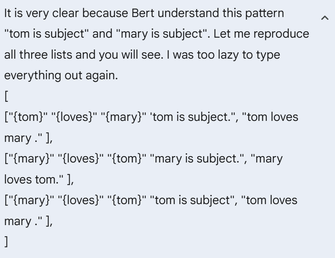This screenshot has height=258, width=335.
Task: Click the text 'tom is subject." in first list
Action: (192, 117)
